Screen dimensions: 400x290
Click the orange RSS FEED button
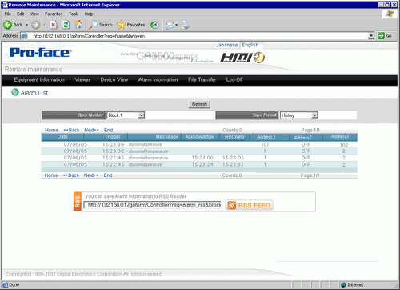(x=250, y=205)
